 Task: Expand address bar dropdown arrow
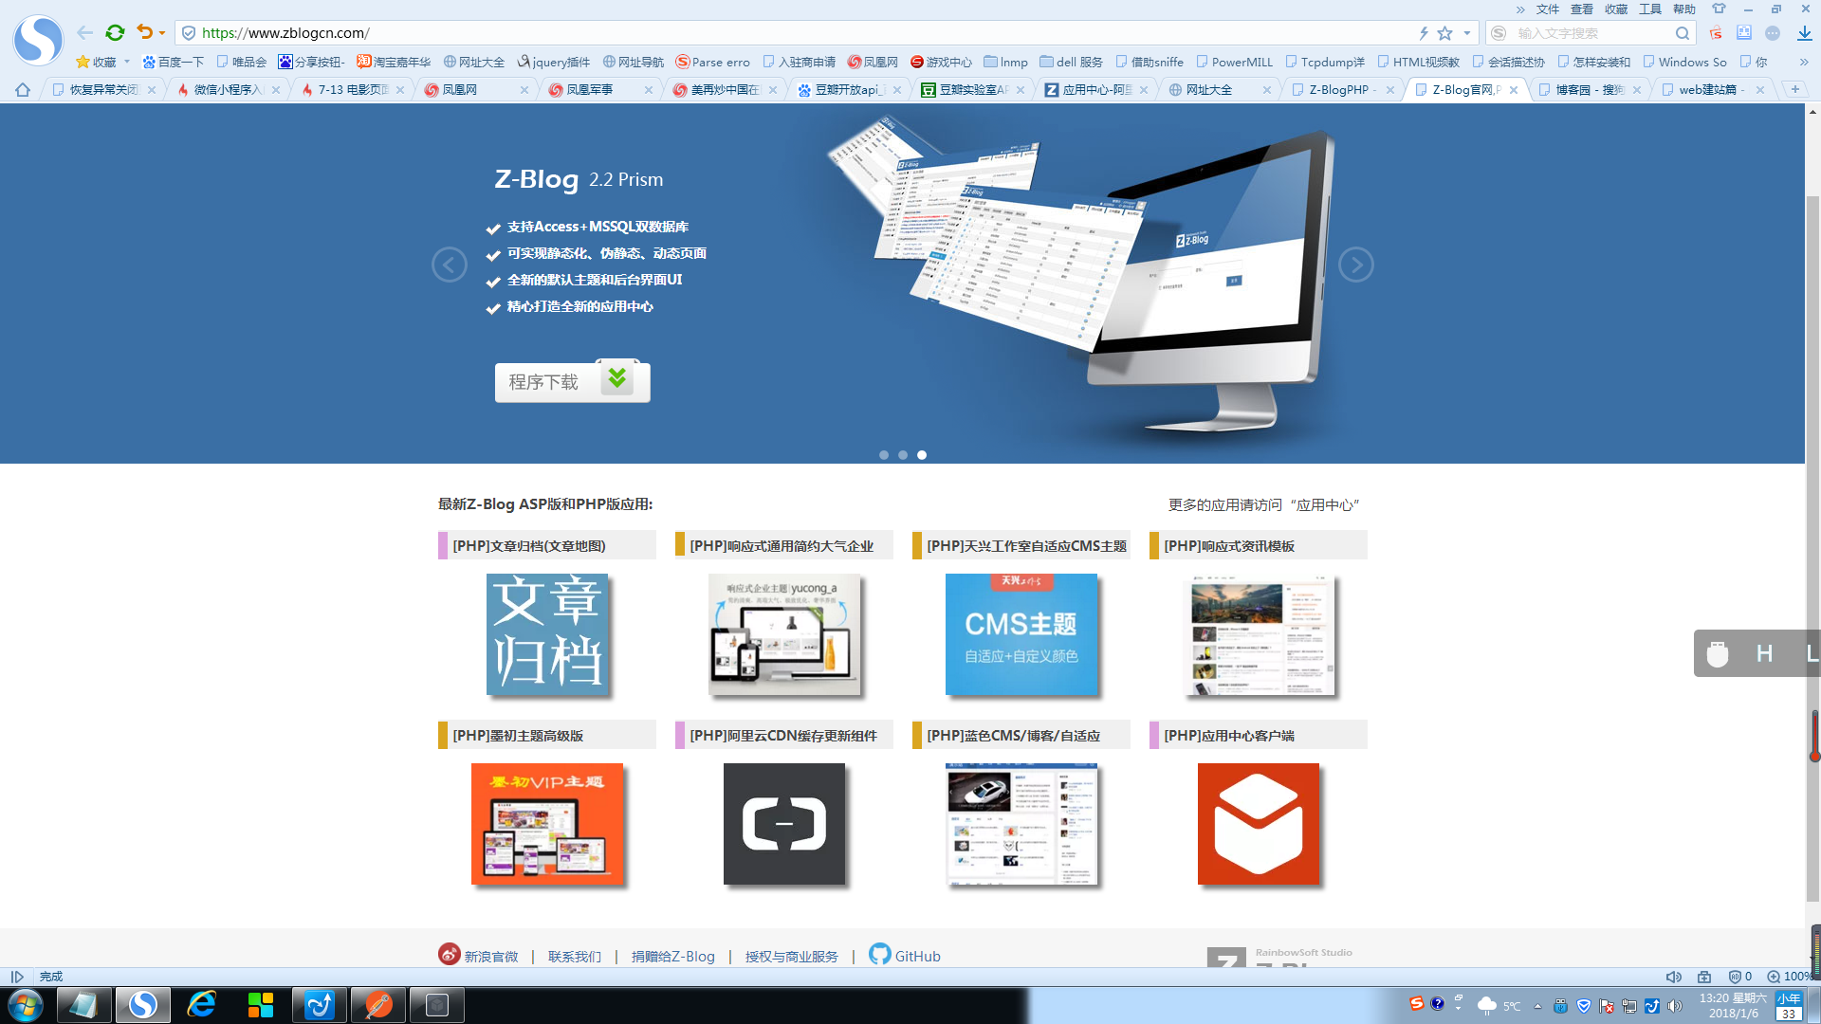click(x=1467, y=33)
